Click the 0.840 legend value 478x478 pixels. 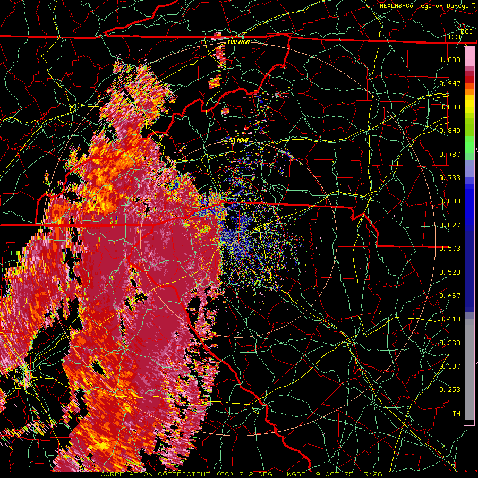(x=450, y=130)
